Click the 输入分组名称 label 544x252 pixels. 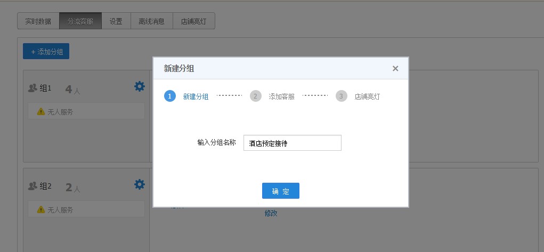217,142
